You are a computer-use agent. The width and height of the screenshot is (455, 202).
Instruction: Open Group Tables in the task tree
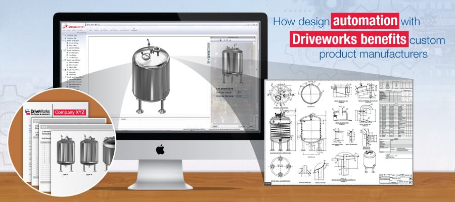tap(72, 45)
